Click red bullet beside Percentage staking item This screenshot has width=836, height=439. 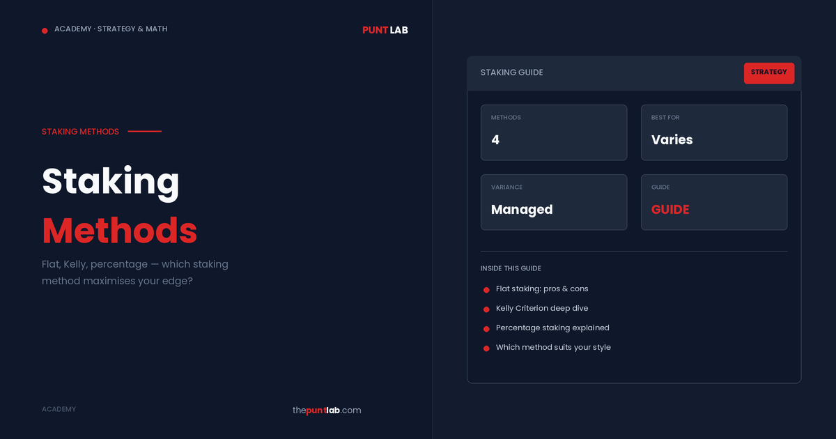486,329
